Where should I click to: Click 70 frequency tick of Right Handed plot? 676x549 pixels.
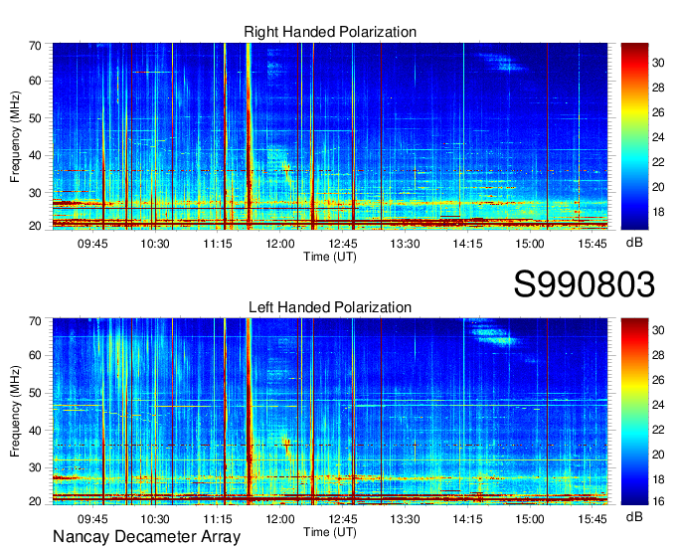click(x=35, y=46)
